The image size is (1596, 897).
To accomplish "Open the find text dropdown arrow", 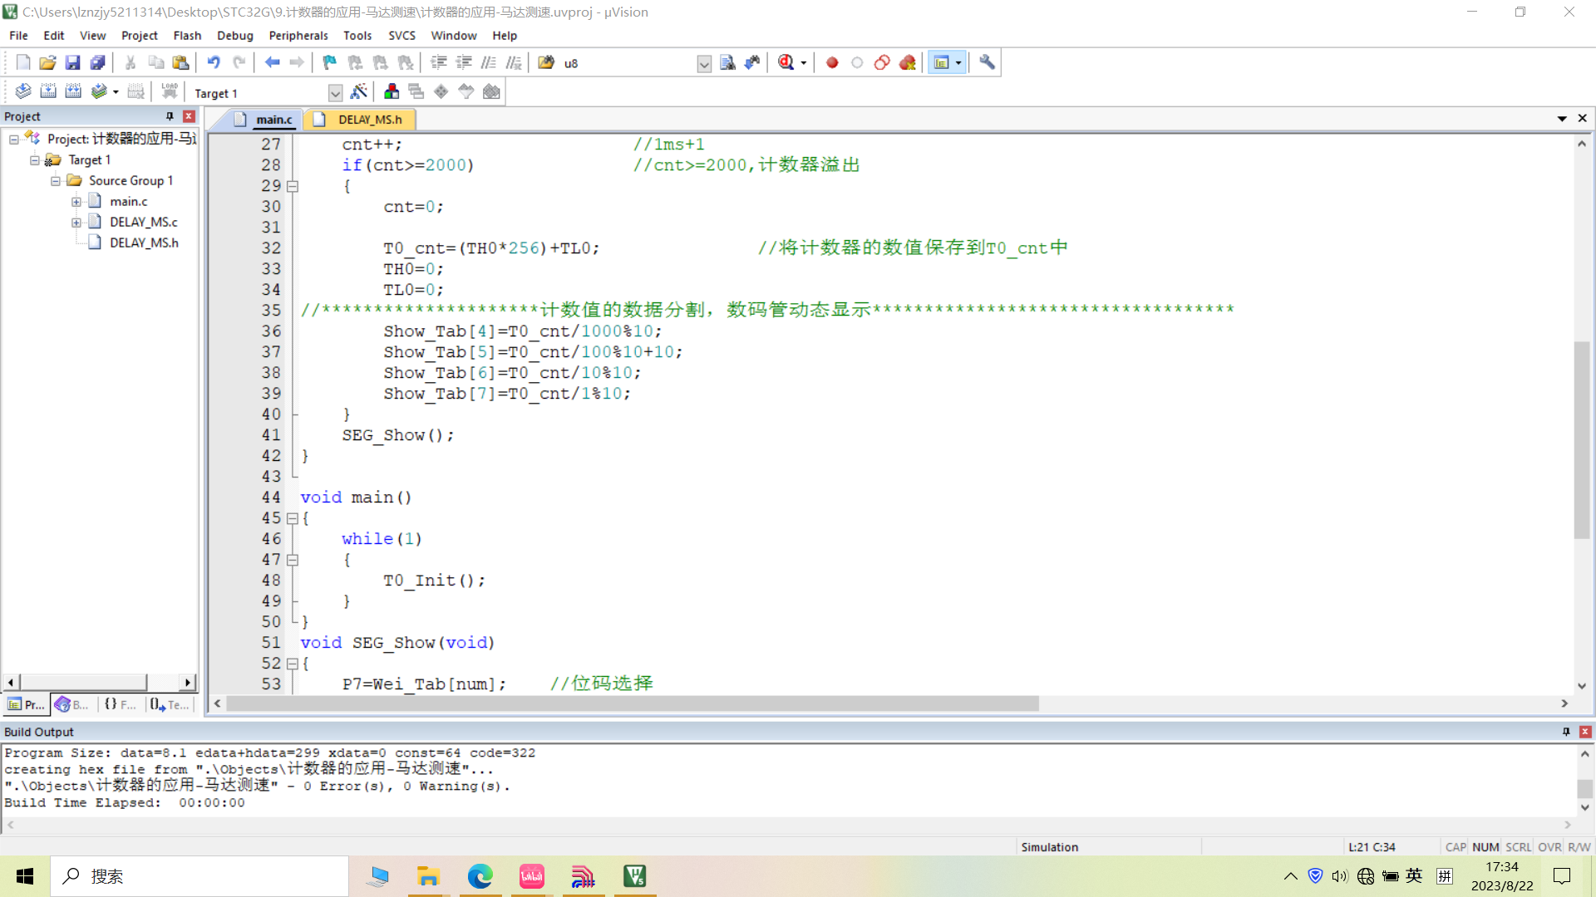I will coord(704,64).
